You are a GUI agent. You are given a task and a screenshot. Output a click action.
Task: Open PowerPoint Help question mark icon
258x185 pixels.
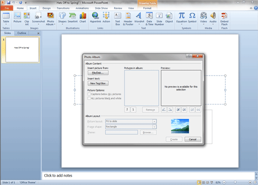pos(256,8)
